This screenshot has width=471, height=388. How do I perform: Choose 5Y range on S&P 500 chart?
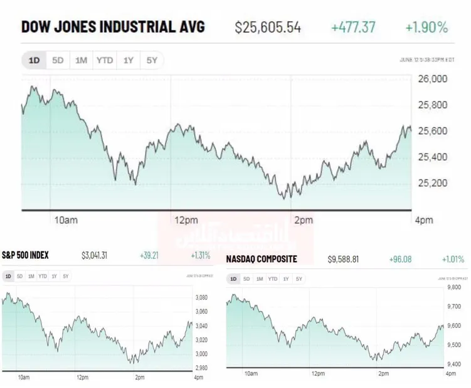click(66, 276)
